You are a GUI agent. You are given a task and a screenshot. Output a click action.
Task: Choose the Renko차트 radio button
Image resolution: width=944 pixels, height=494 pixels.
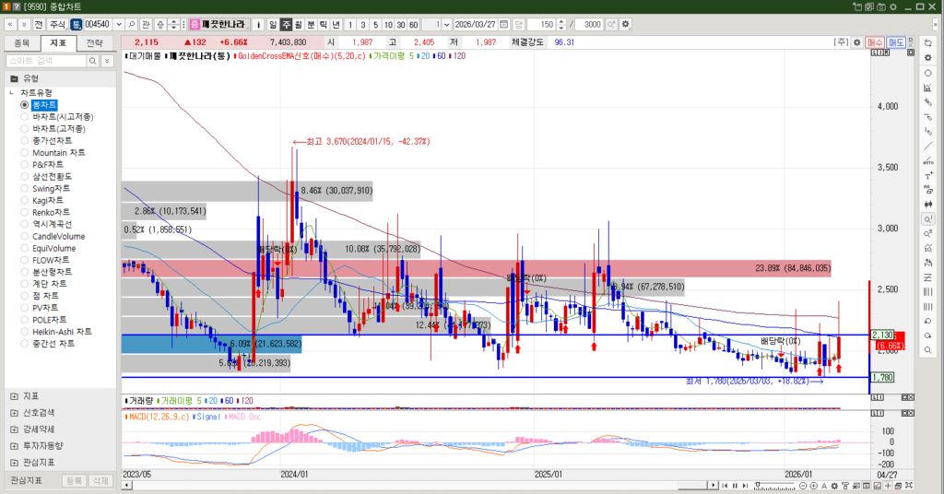click(x=25, y=212)
